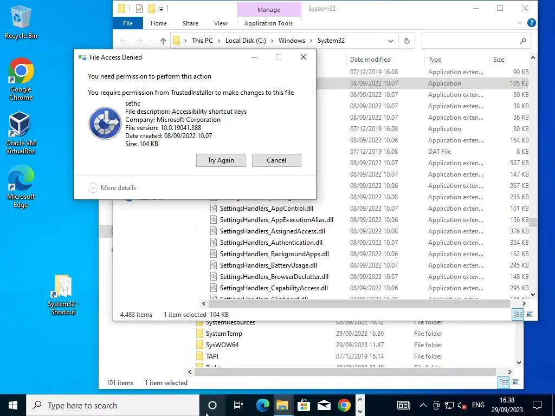This screenshot has height=416, width=555.
Task: Open Oracle VM VirtualBox desktop shortcut
Action: [x=21, y=133]
